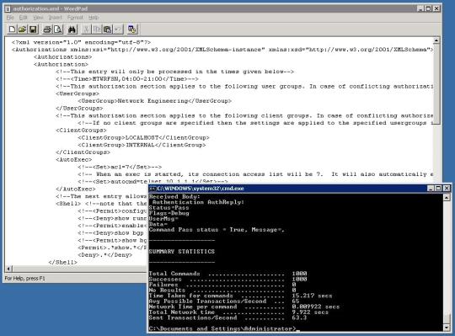Click the Cut scissors icon
Screen dimensions: 455x336
point(86,29)
